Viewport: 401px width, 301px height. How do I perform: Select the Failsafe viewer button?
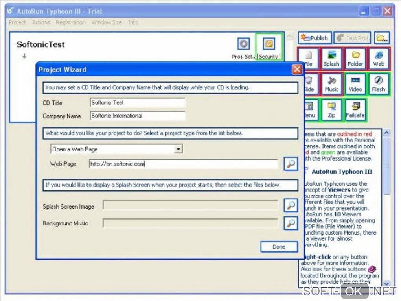(x=355, y=110)
